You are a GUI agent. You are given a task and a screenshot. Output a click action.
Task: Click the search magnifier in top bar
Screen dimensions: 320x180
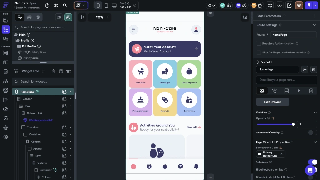point(65,6)
